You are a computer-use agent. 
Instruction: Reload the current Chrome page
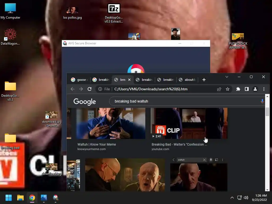click(90, 89)
